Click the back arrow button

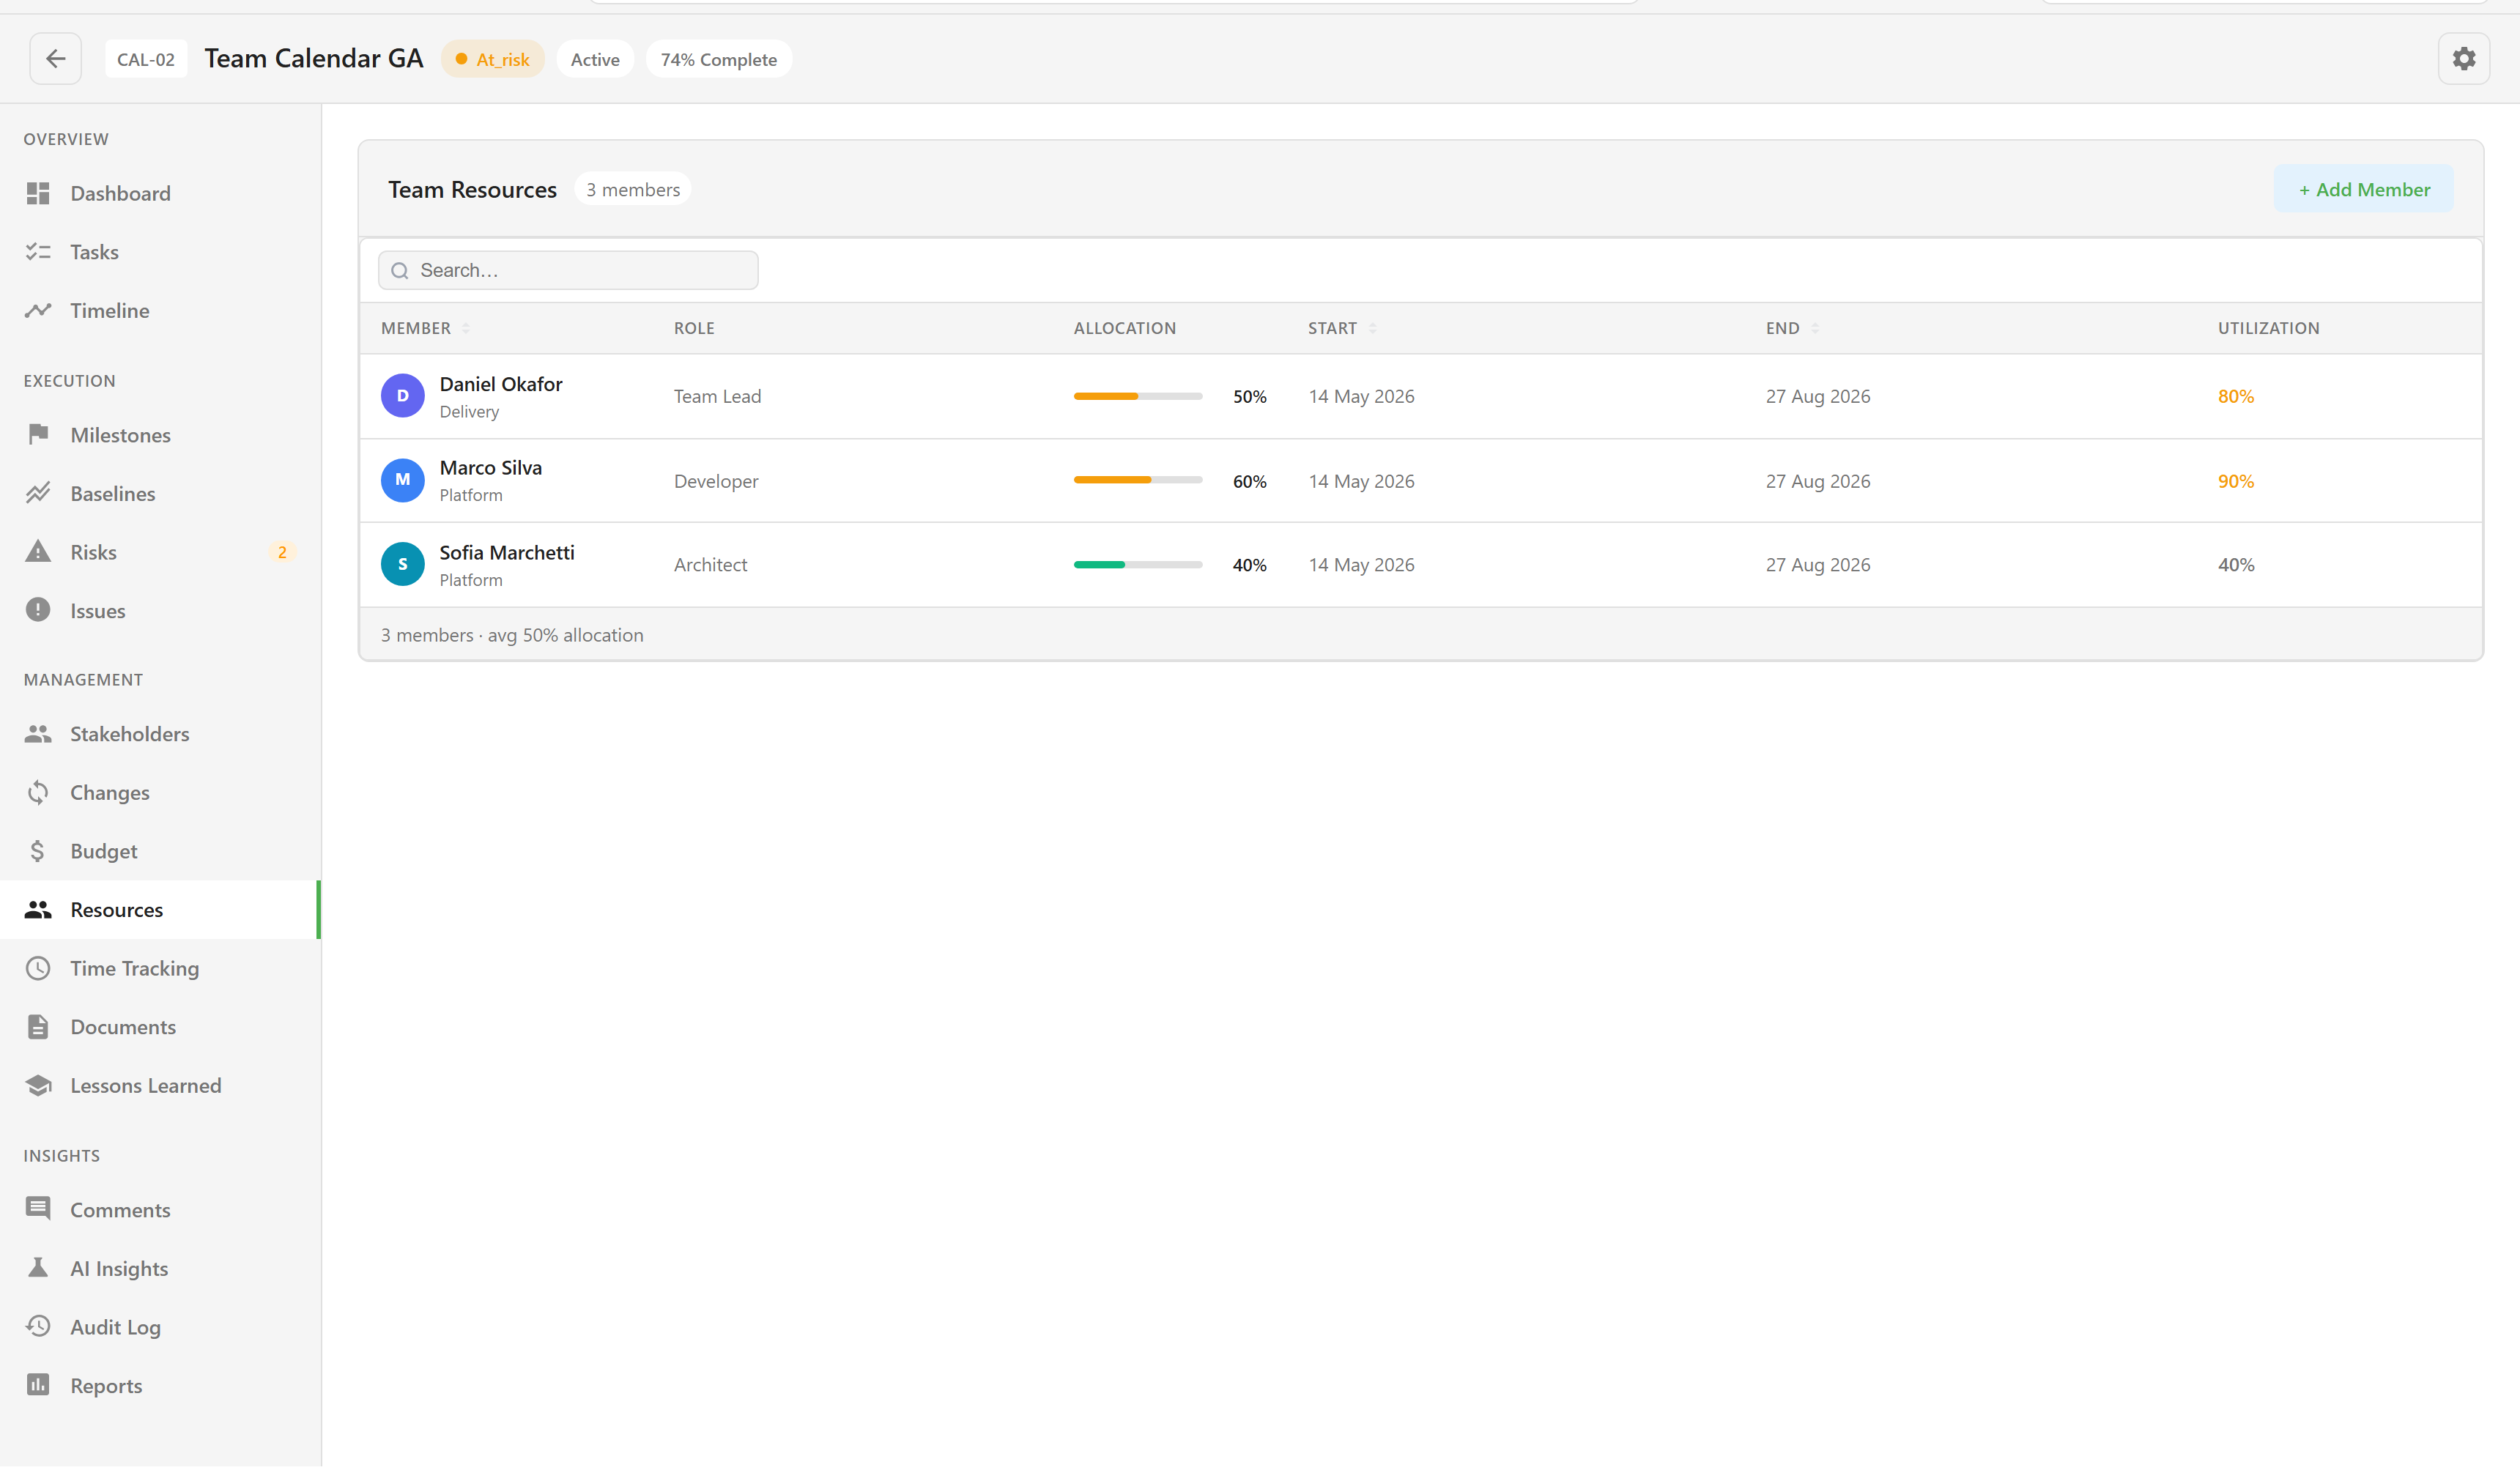point(55,59)
